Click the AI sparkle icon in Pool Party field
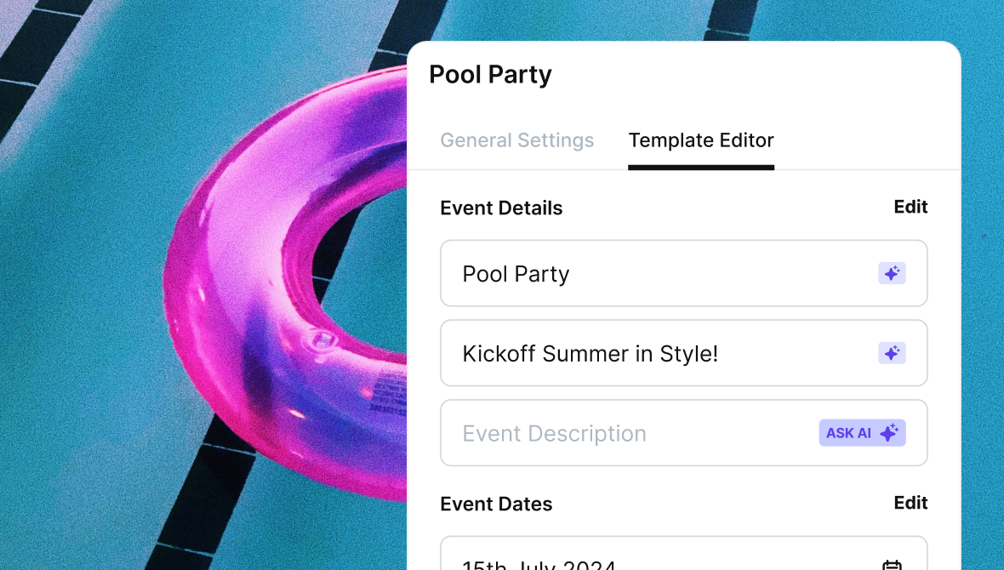1004x570 pixels. pos(892,273)
